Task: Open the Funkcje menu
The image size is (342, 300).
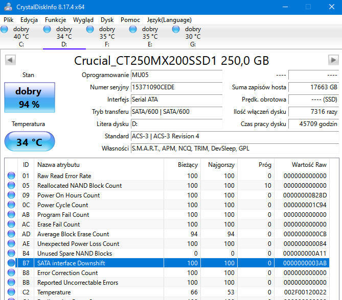Action: [55, 20]
